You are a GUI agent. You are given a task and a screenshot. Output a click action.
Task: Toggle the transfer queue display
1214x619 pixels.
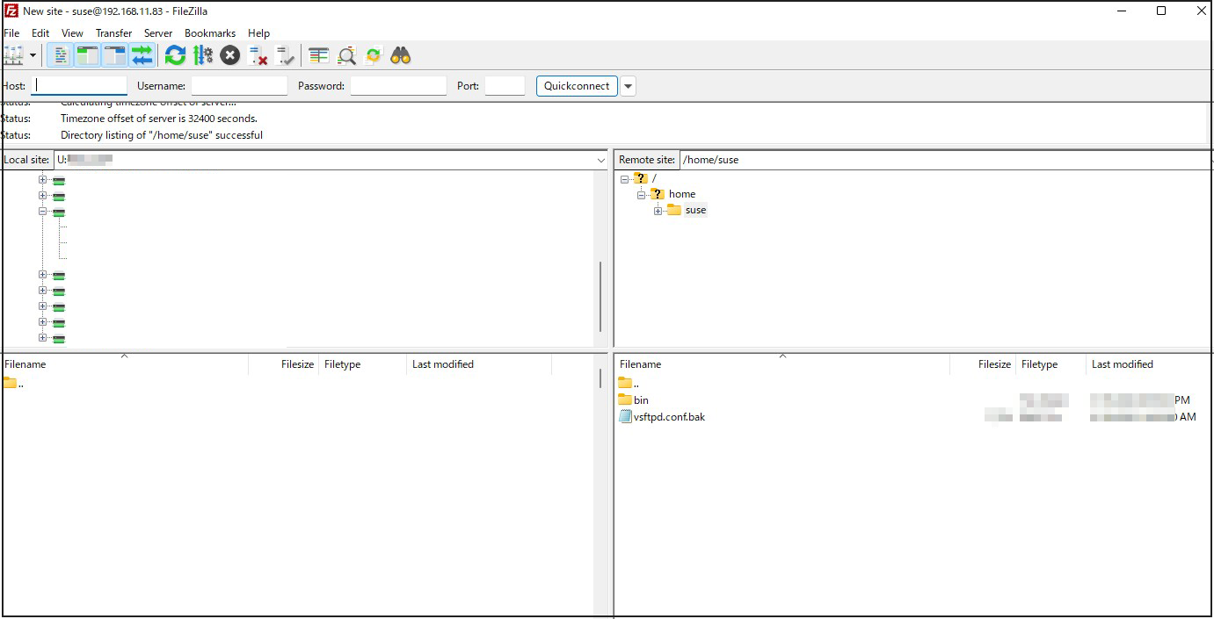[142, 55]
